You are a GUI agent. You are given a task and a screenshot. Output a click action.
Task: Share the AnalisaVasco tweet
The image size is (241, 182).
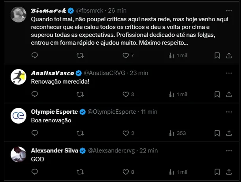point(229,94)
